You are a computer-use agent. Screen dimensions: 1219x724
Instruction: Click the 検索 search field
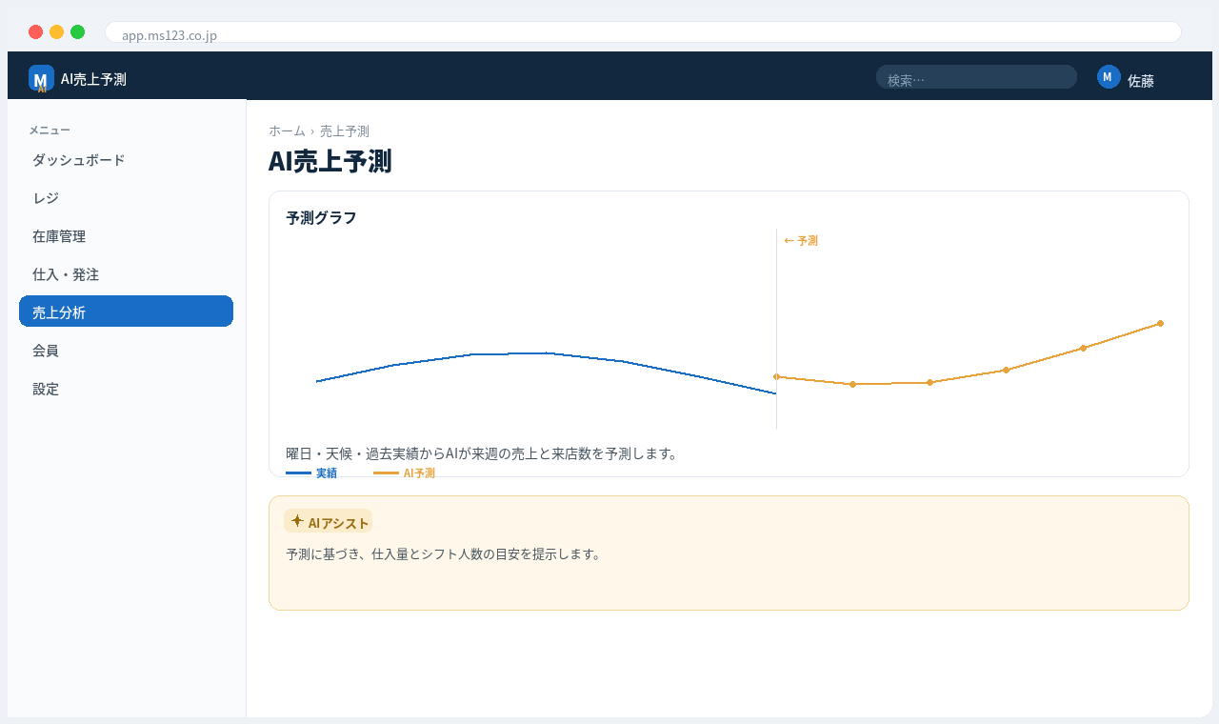point(976,77)
